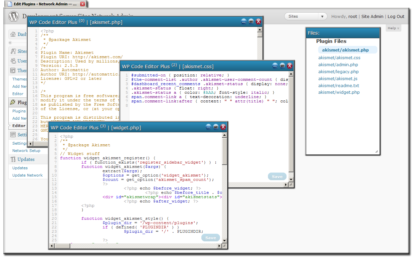
Task: Click the Users icon in sidebar
Action: pos(13,61)
